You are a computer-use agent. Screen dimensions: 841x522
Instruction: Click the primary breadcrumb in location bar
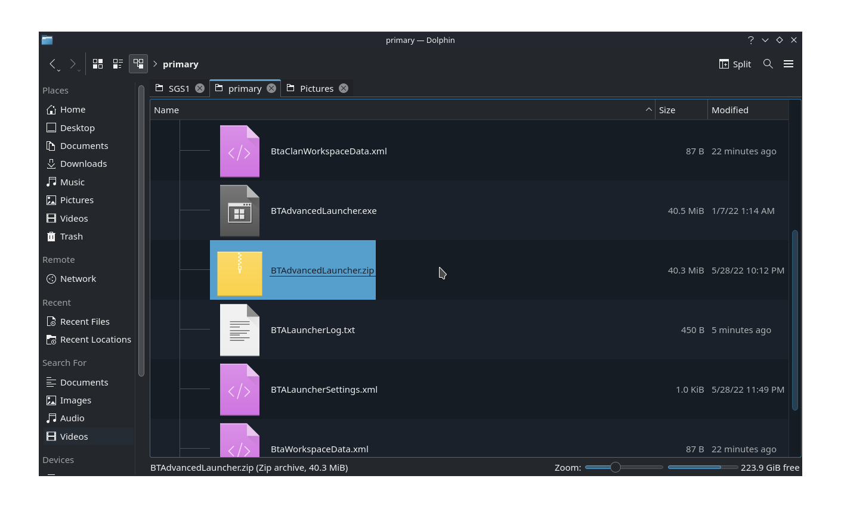point(181,64)
